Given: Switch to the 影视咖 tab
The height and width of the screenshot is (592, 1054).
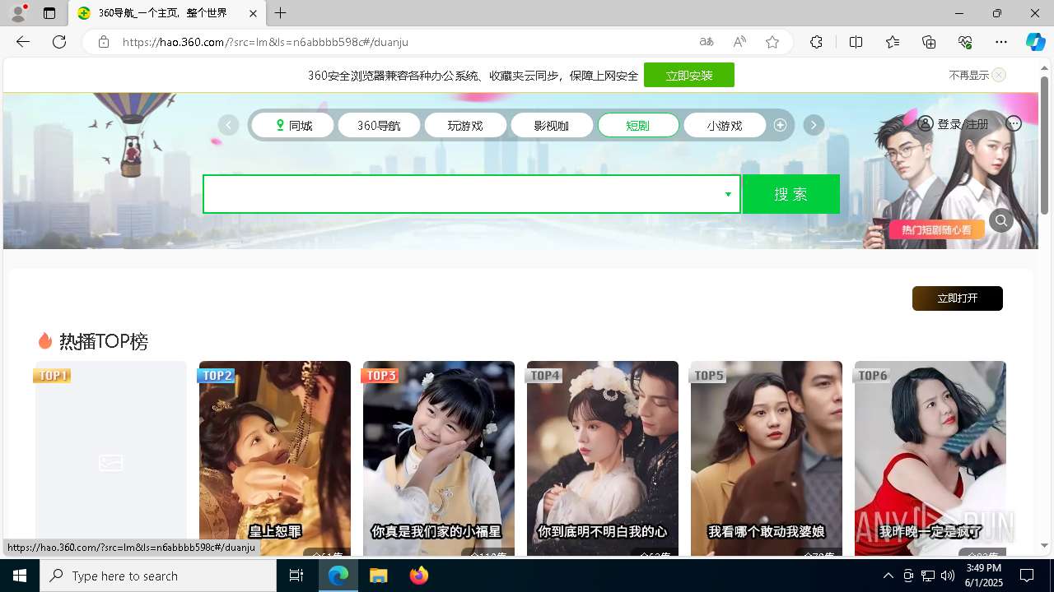Looking at the screenshot, I should [x=552, y=126].
